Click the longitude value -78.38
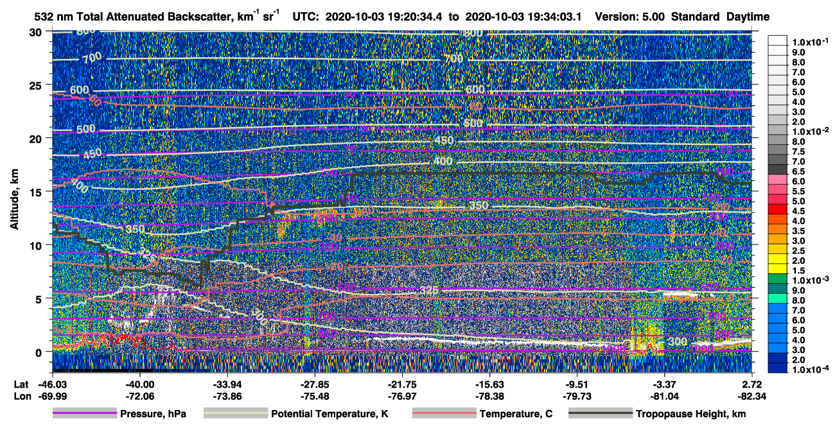Screen dimensions: 835x428 489,397
